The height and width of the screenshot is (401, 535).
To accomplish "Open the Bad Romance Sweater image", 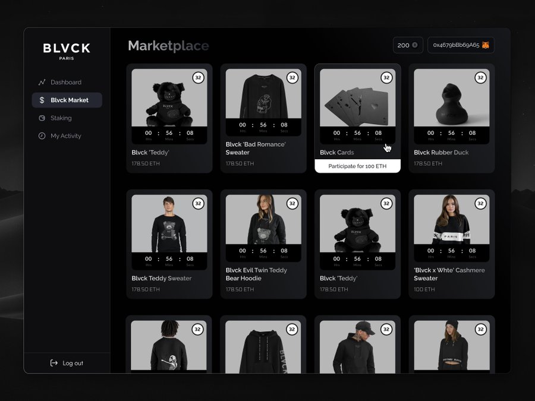I will [x=263, y=93].
